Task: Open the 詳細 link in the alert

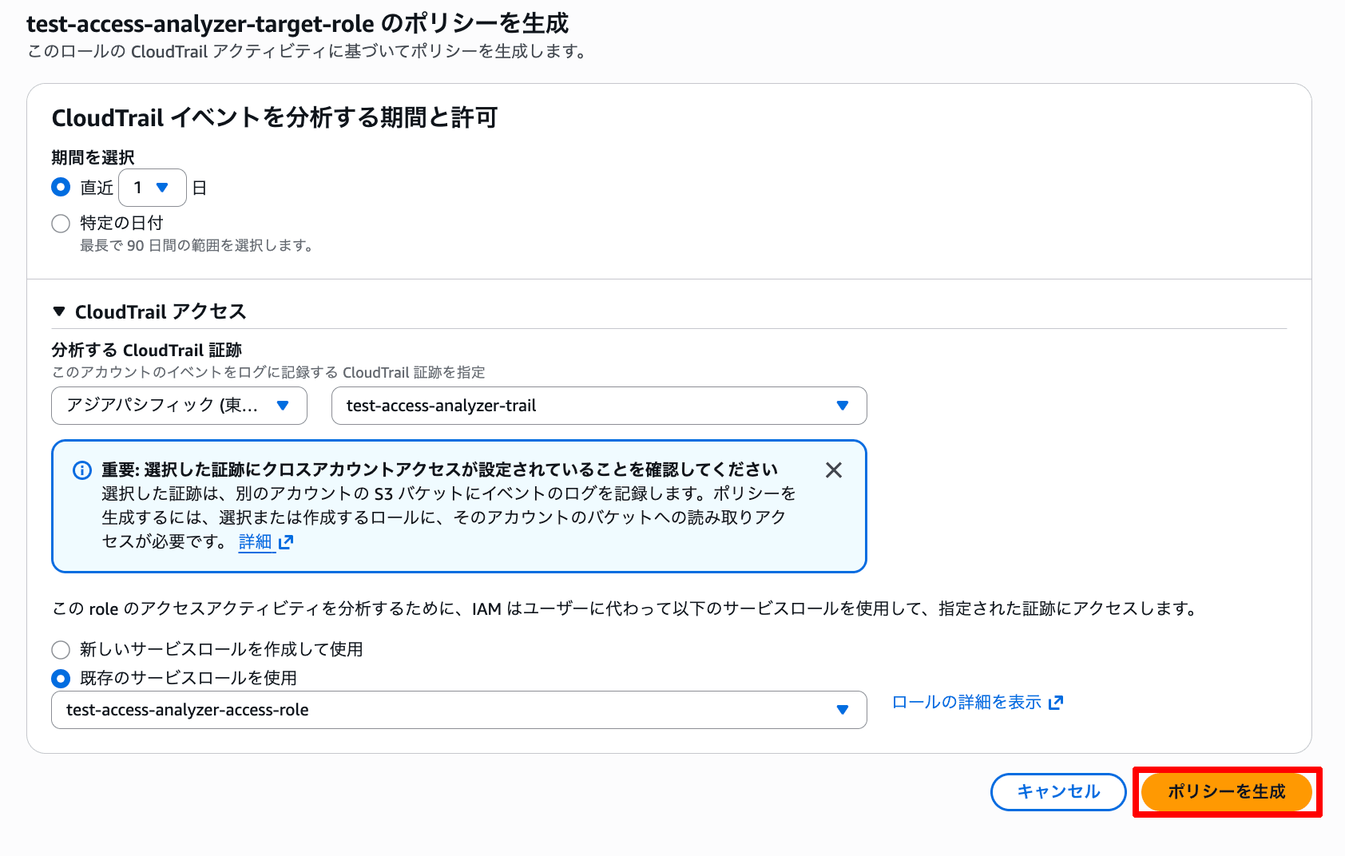Action: pyautogui.click(x=256, y=542)
